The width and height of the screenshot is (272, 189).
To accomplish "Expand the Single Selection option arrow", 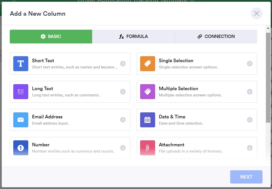I will (x=250, y=64).
